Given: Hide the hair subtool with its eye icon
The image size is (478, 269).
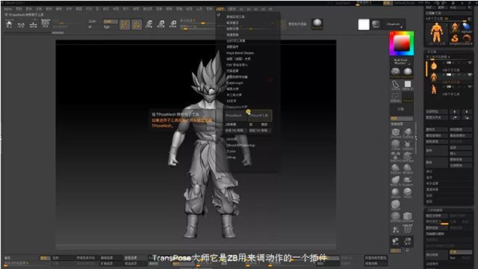Looking at the screenshot, I should click(x=470, y=63).
